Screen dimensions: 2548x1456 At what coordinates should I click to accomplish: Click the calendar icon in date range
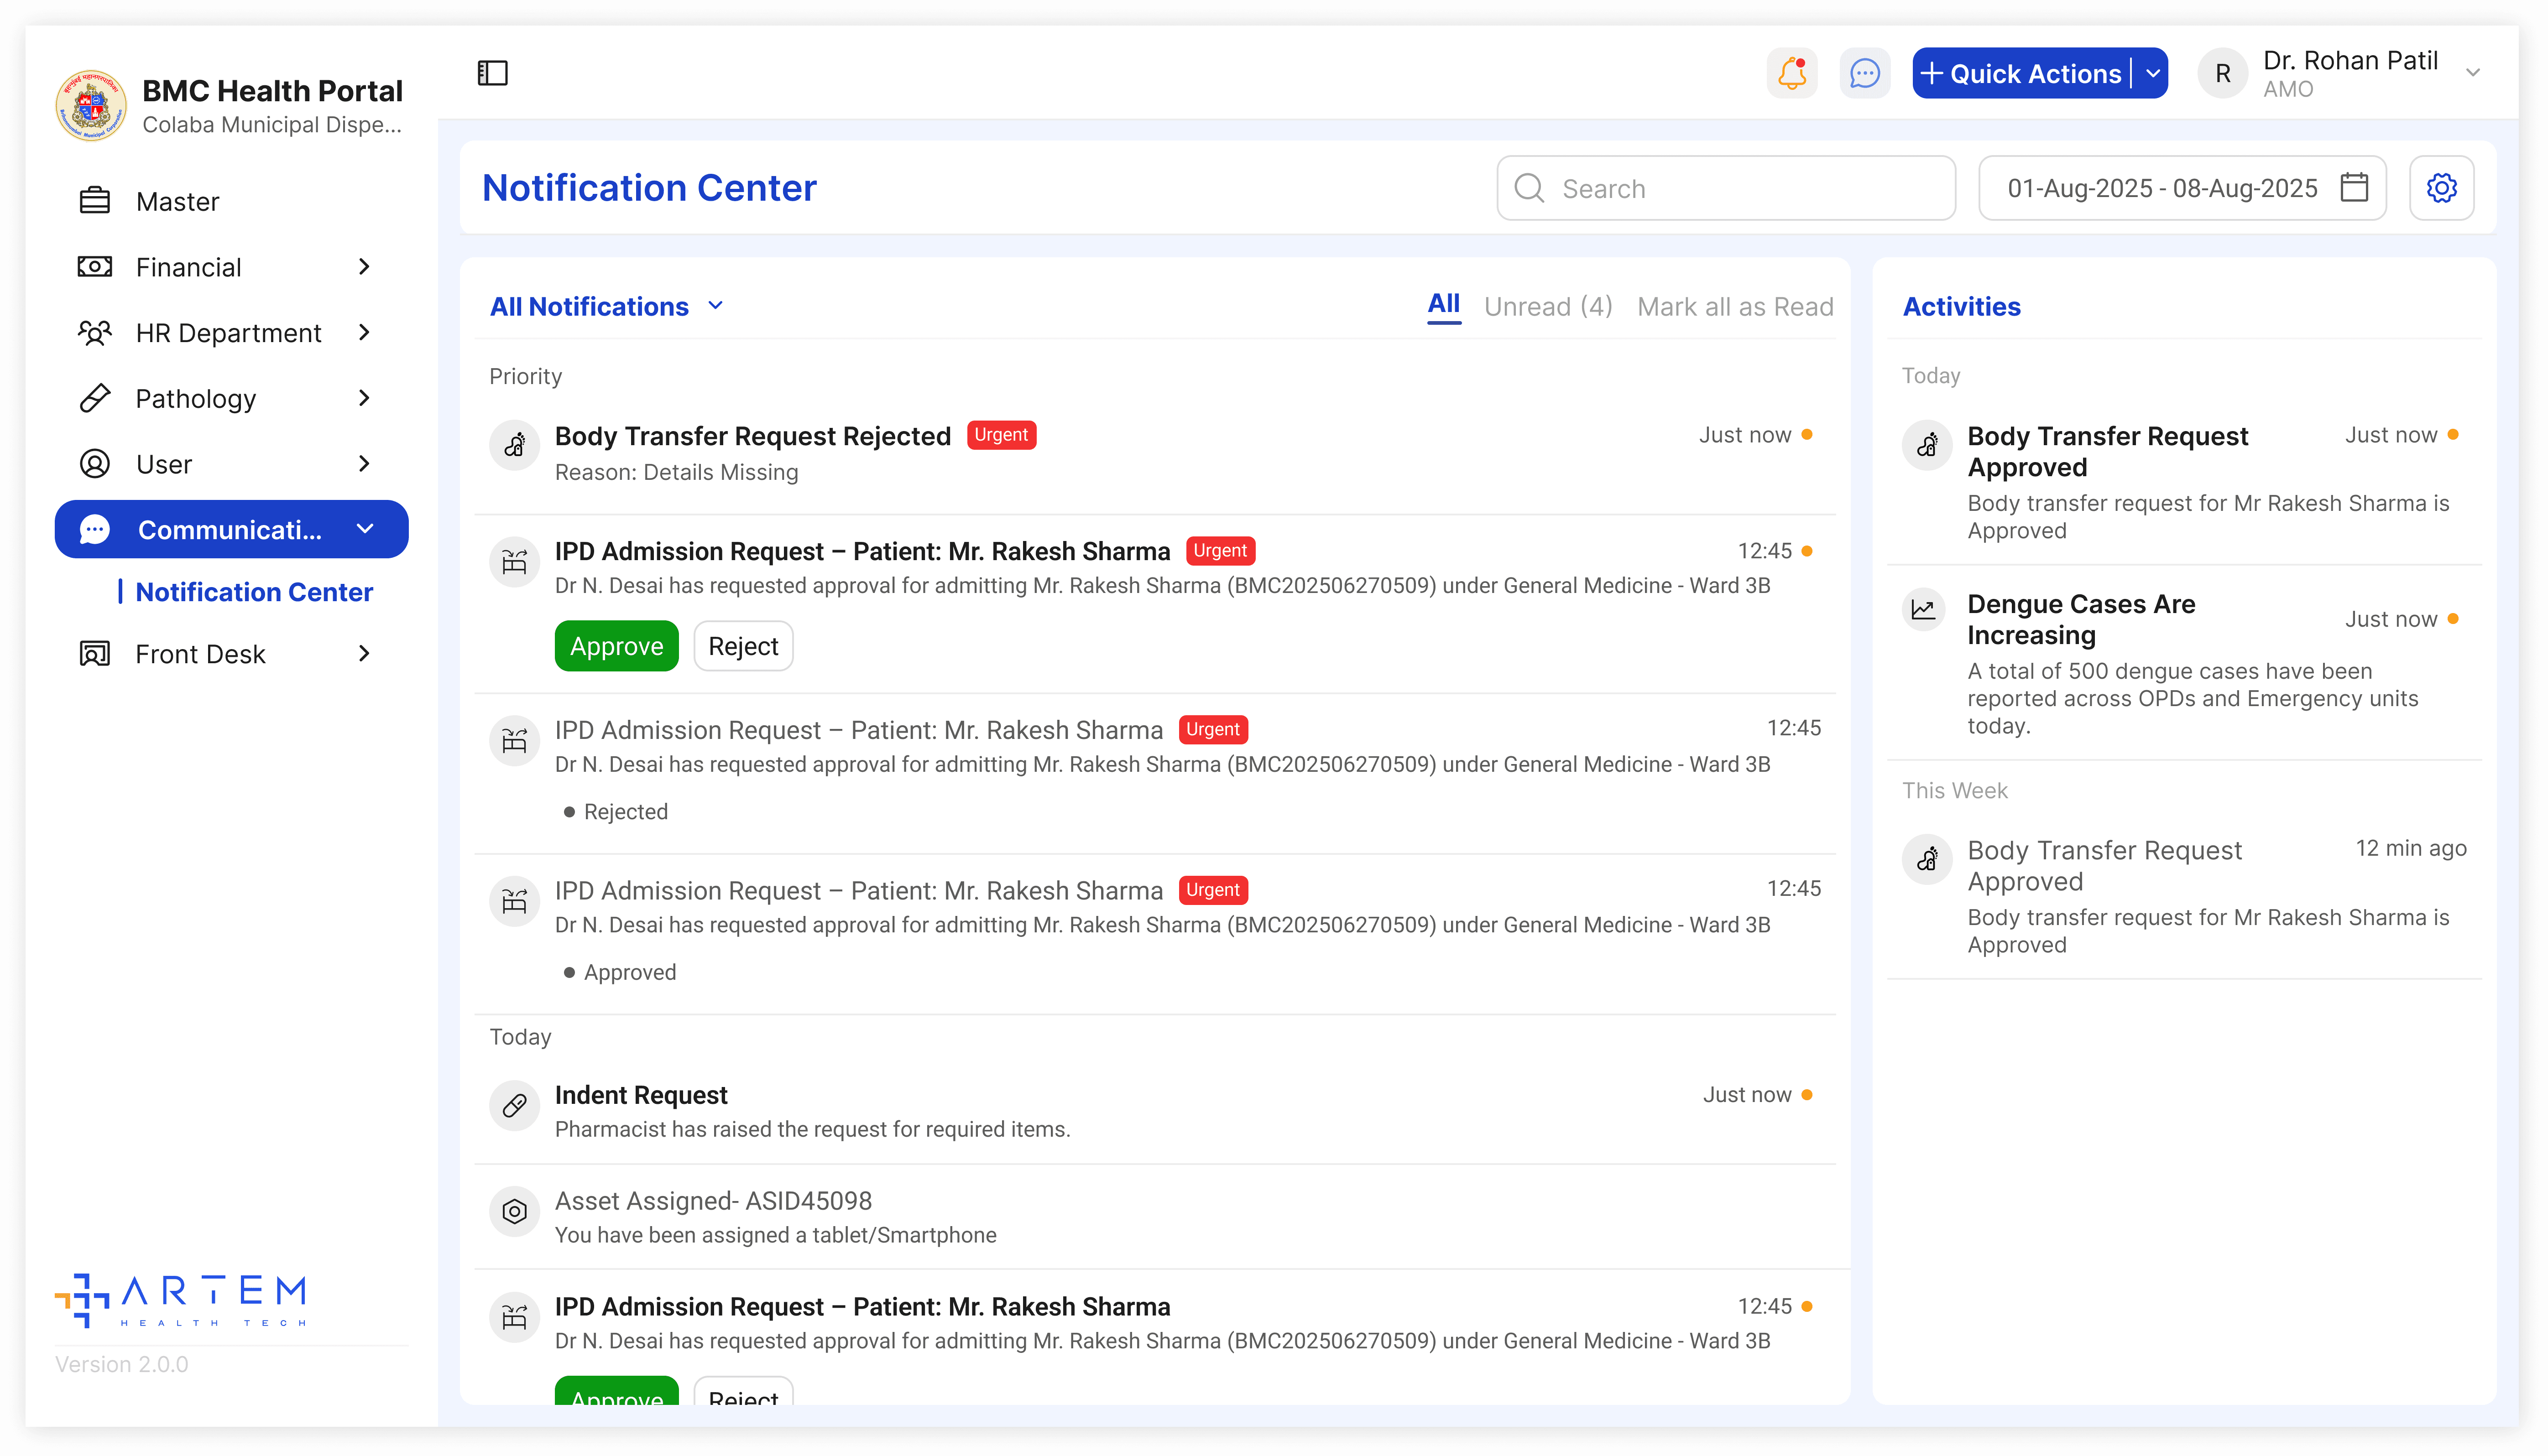click(2354, 188)
